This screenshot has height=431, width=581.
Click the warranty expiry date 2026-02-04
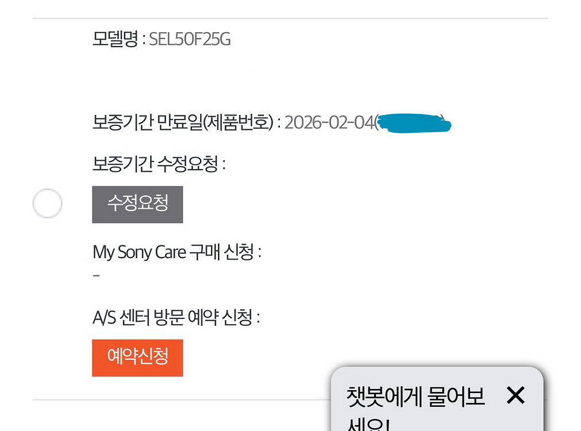[x=329, y=122]
